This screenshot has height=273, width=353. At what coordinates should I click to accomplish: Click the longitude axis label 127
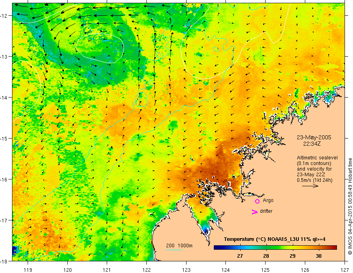[345, 270]
